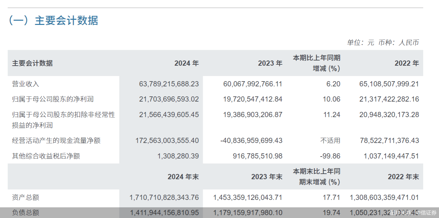Select value -40,836,959,699.43
The height and width of the screenshot is (218, 439).
pos(251,140)
